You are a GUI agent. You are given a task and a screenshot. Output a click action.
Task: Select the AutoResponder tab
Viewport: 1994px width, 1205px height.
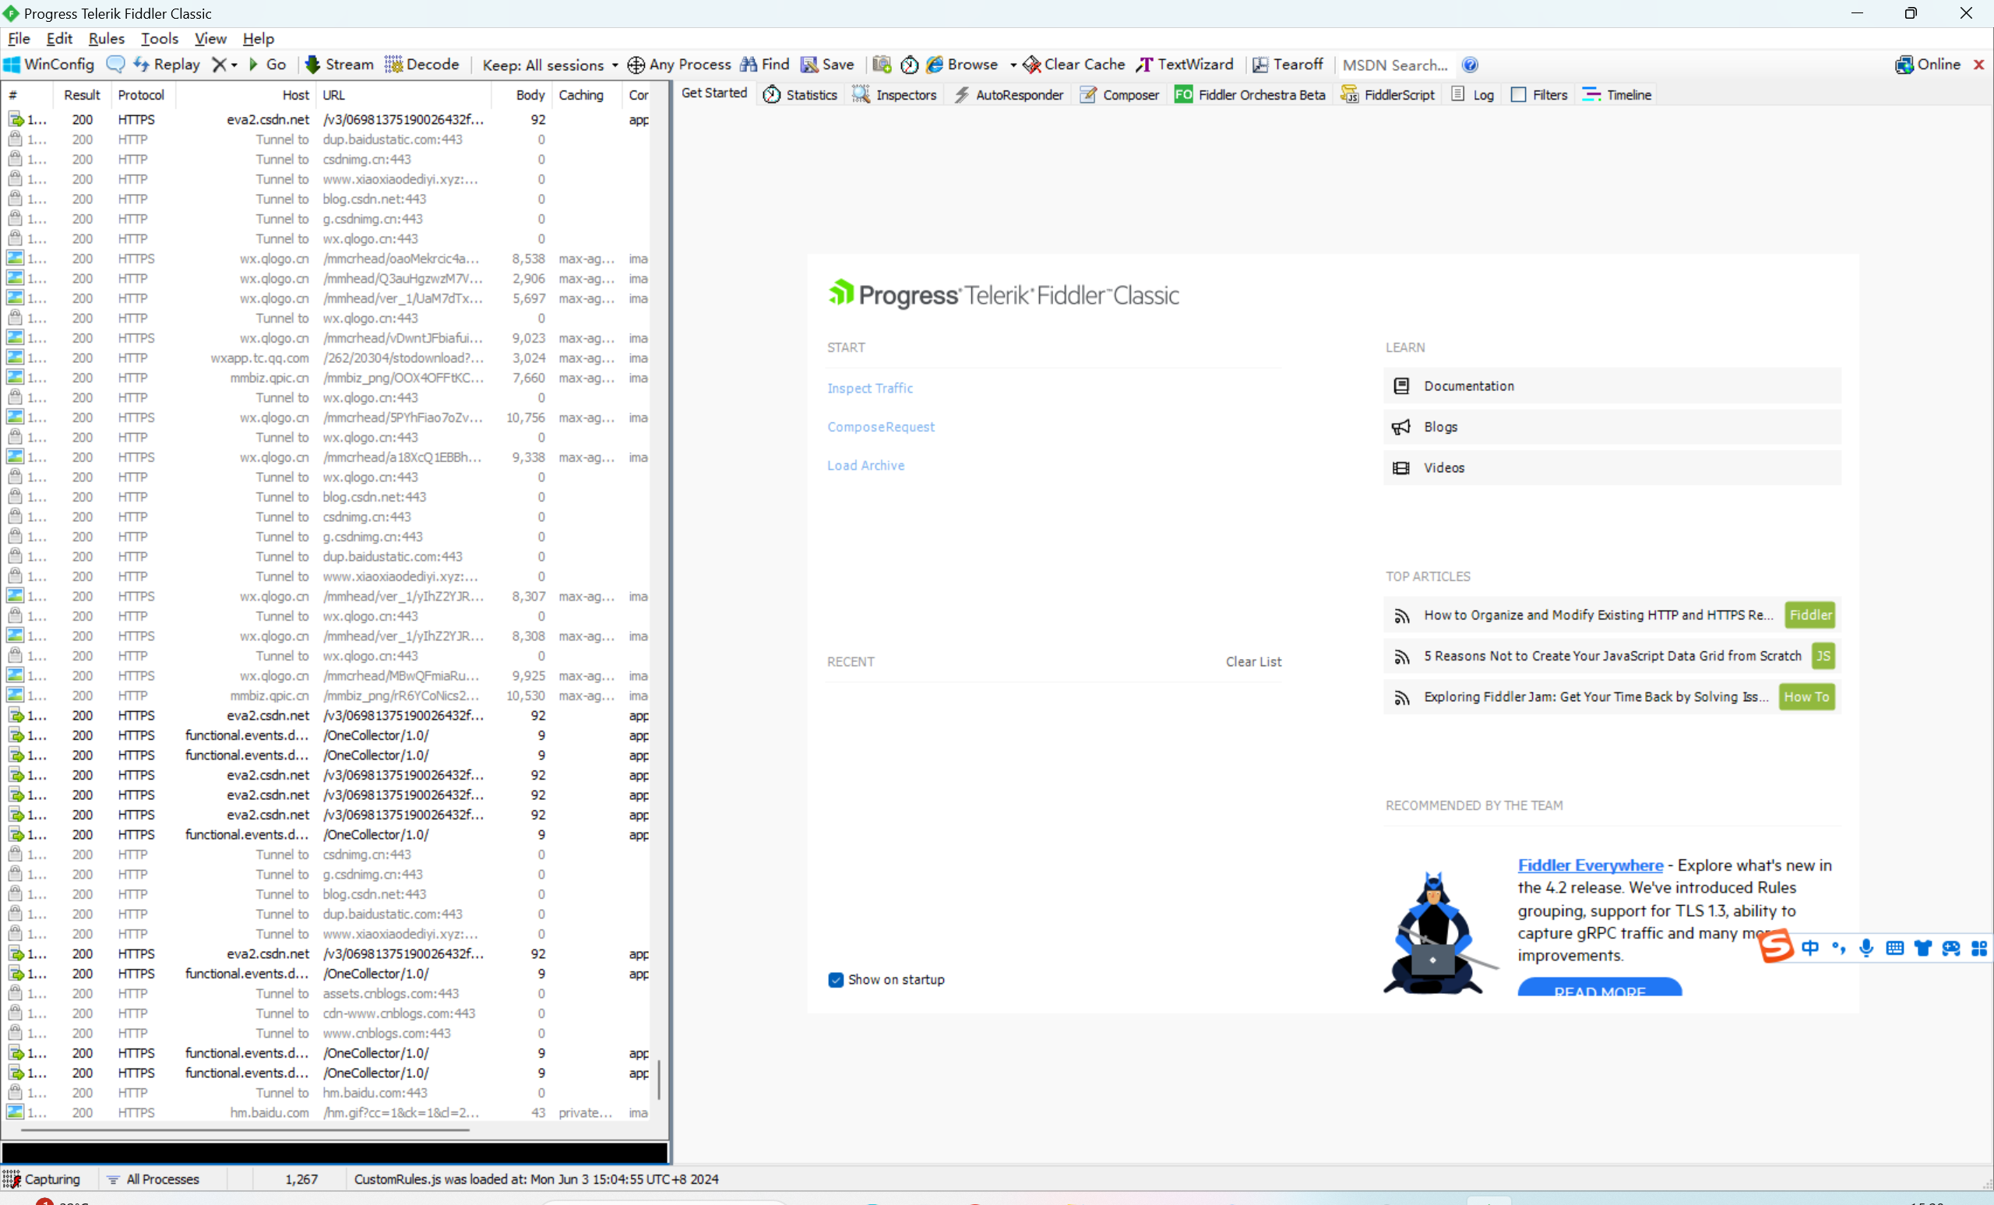click(x=1017, y=94)
